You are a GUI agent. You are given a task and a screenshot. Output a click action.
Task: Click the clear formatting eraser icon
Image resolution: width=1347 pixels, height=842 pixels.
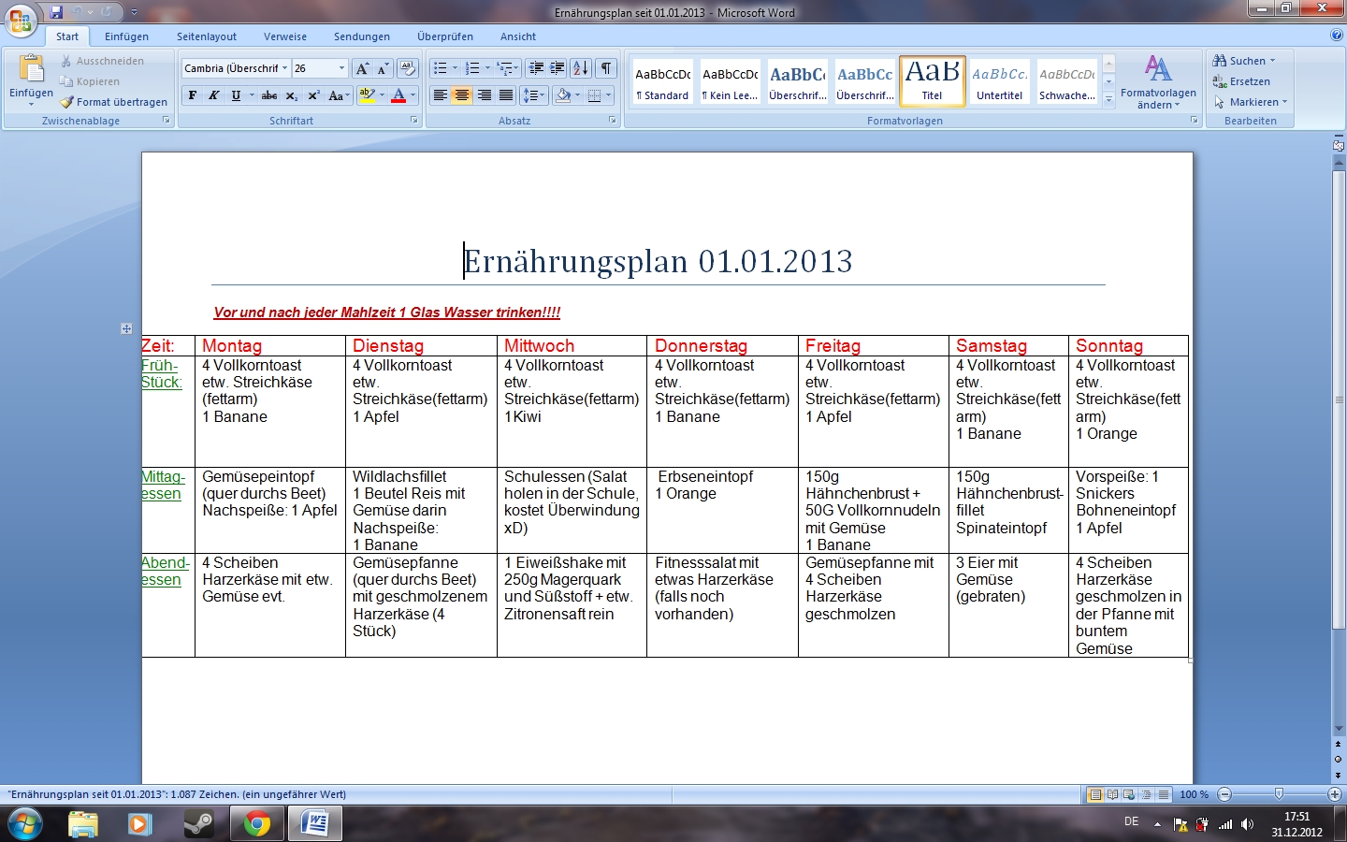[407, 68]
